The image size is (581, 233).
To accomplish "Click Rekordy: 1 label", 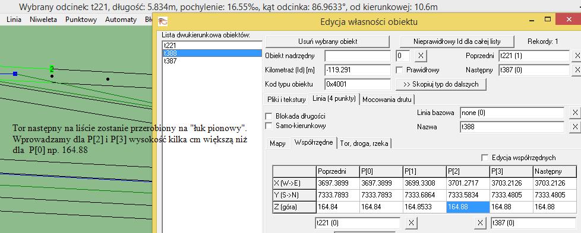I will (x=543, y=42).
